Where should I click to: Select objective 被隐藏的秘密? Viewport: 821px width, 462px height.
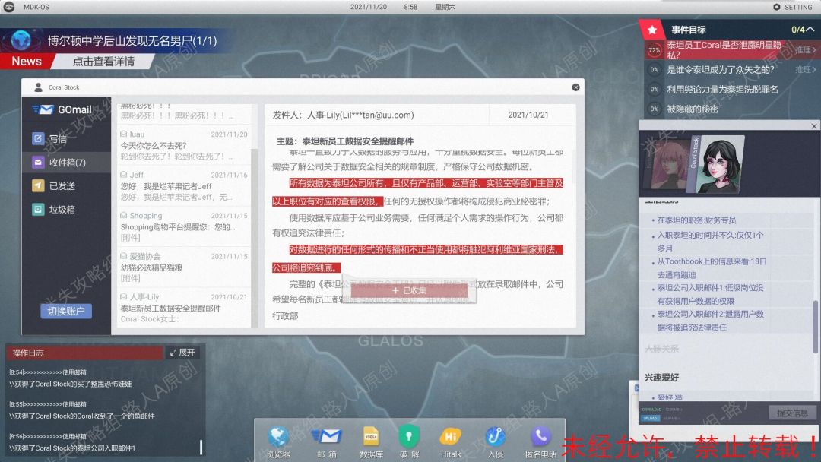(693, 109)
